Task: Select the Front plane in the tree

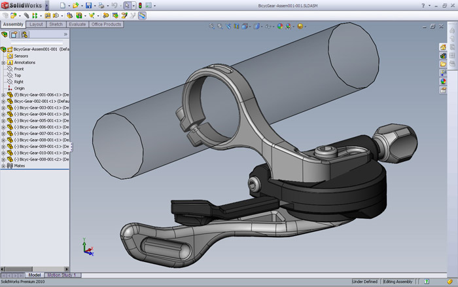Action: (18, 69)
